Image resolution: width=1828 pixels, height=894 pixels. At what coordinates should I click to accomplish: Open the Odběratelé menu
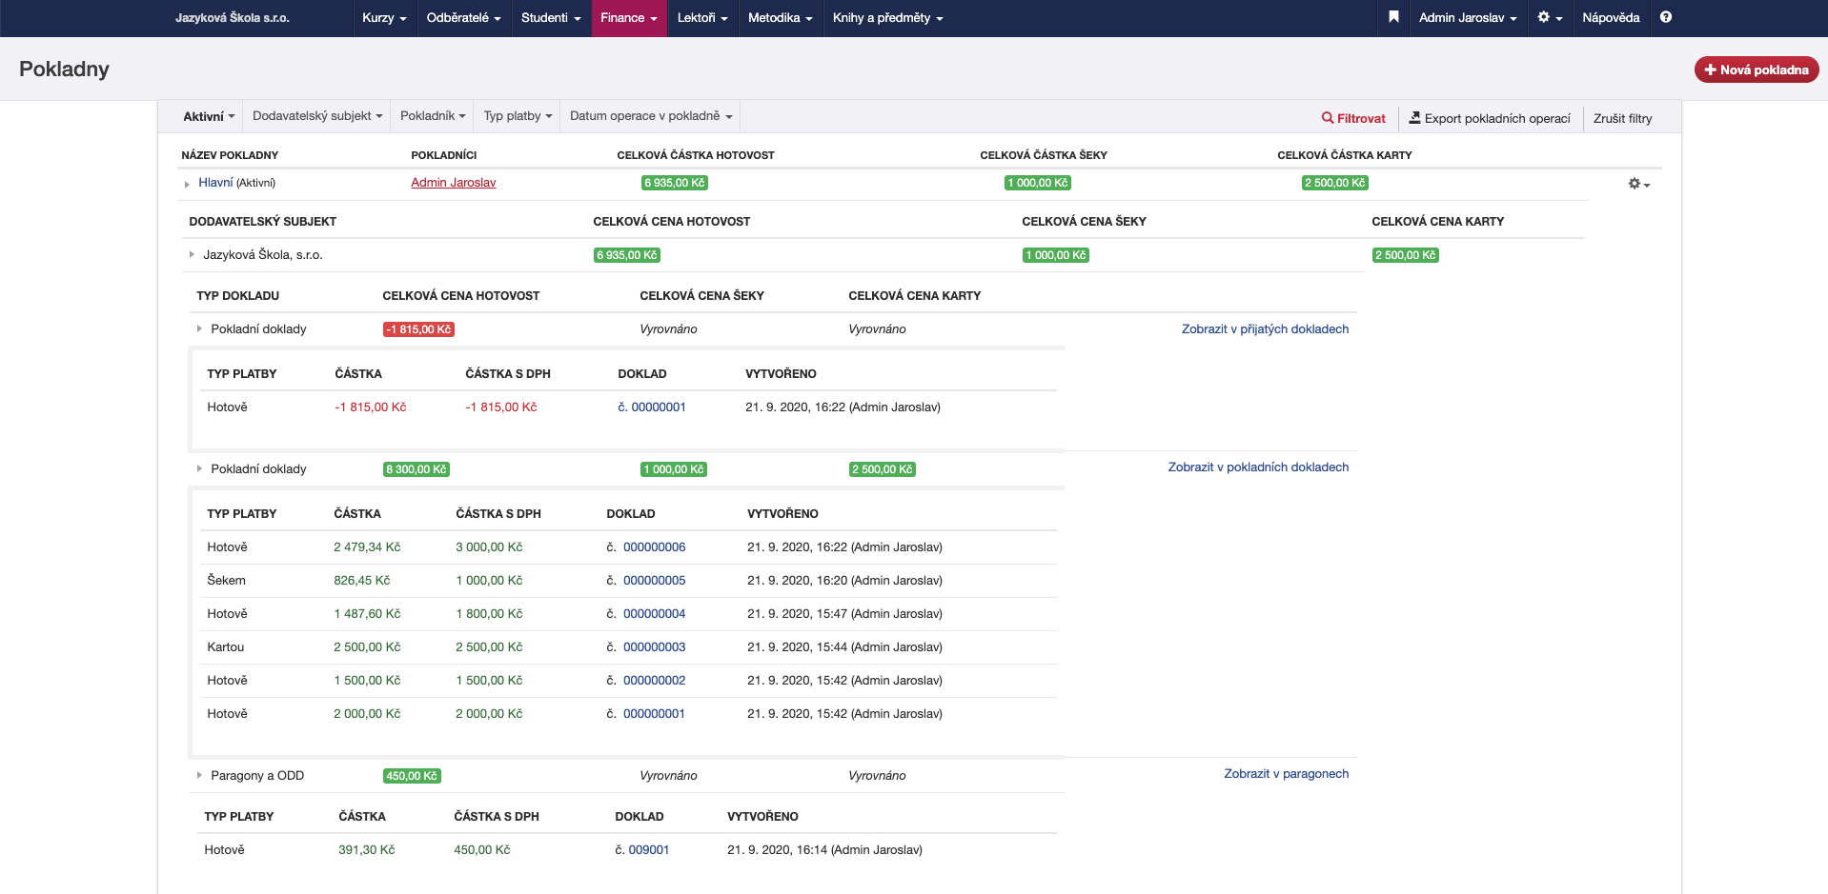(x=463, y=18)
